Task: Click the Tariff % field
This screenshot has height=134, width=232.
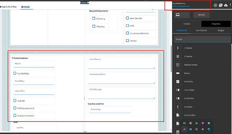Action: tap(36, 128)
